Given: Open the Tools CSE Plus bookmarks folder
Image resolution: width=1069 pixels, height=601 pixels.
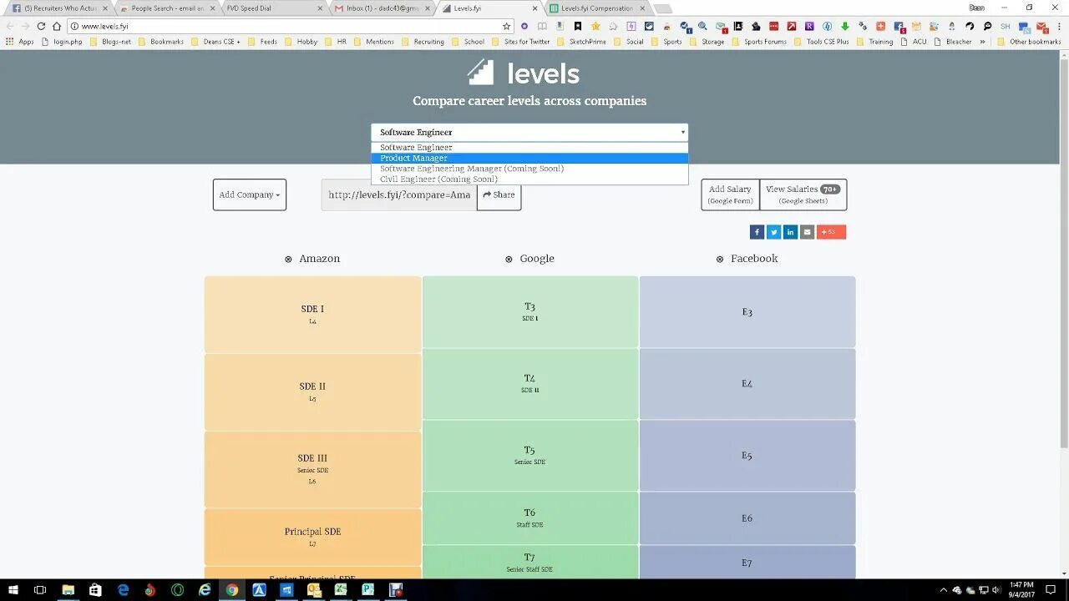Looking at the screenshot, I should tap(822, 42).
